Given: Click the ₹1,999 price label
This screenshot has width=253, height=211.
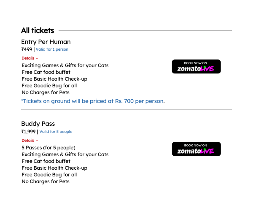Looking at the screenshot, I should (28, 132).
